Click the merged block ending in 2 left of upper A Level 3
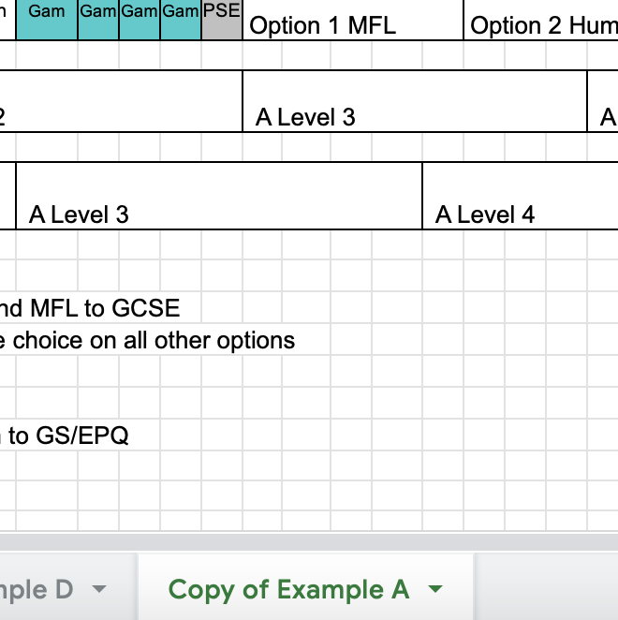The image size is (618, 620). coord(120,101)
